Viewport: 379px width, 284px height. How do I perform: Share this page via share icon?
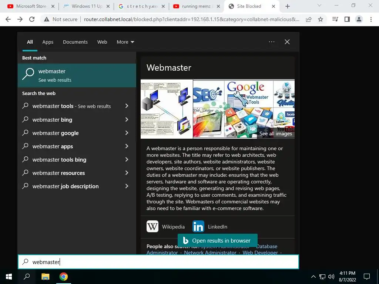click(309, 19)
